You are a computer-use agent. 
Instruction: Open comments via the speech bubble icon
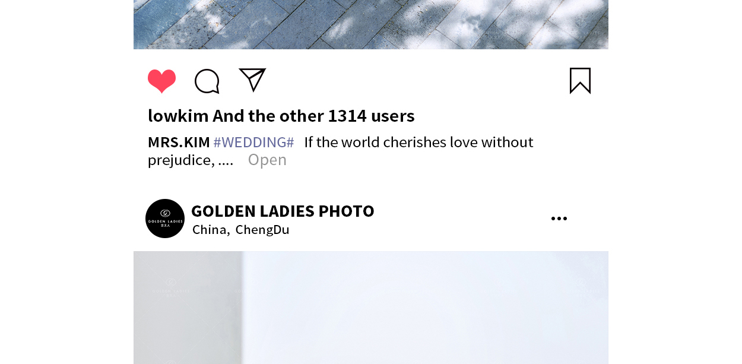tap(207, 81)
